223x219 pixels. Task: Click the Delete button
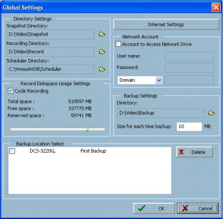[x=195, y=152]
